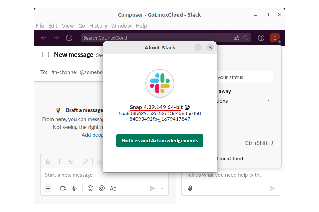This screenshot has width=319, height=212.
Task: Copy the Slack version with the copy icon
Action: point(187,107)
